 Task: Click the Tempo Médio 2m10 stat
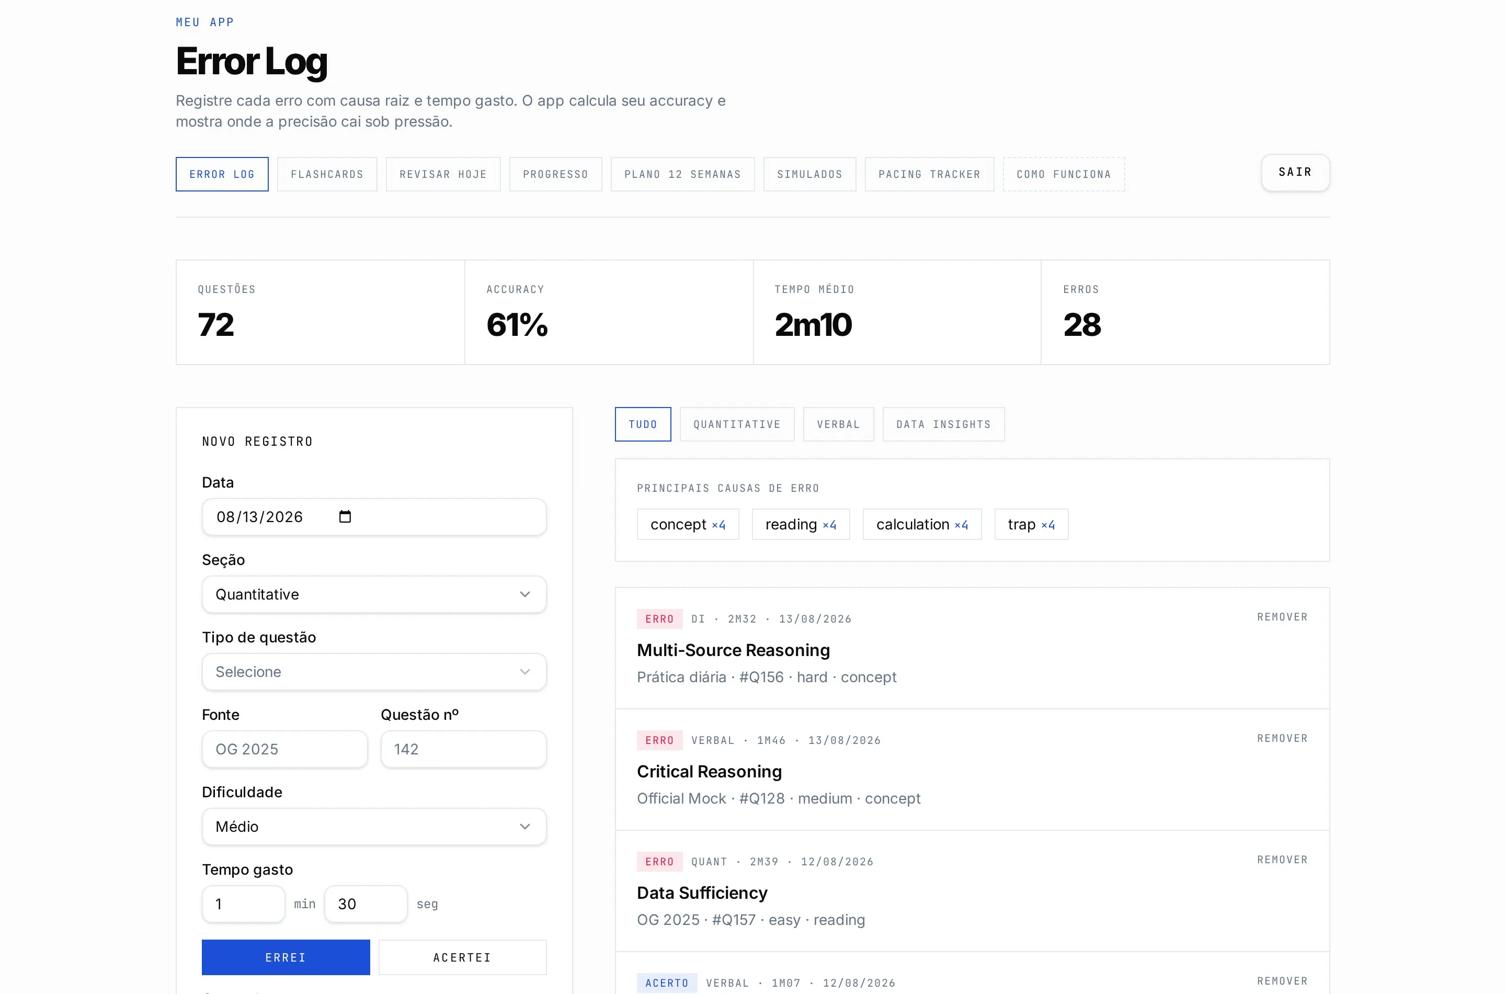896,312
